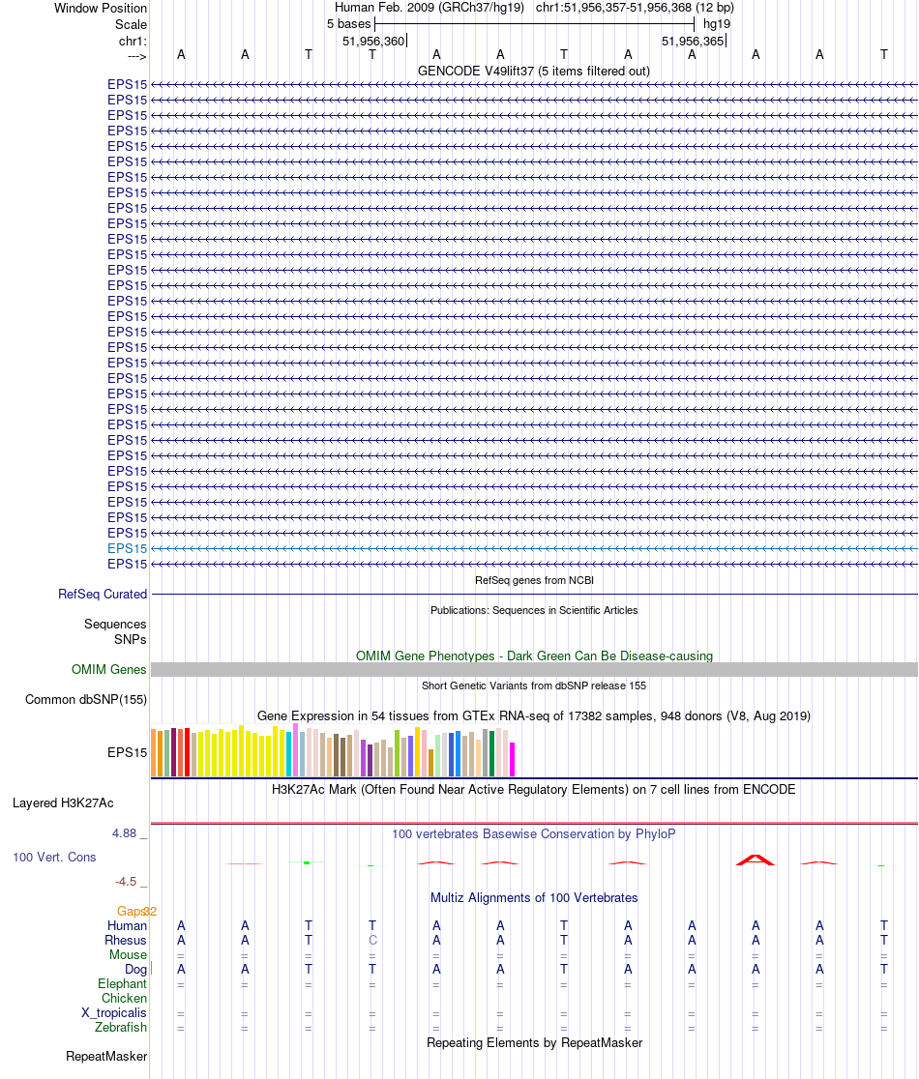This screenshot has width=919, height=1079.
Task: Open 'Short Genetic Variants from dbSNP release 155'
Action: tap(534, 685)
